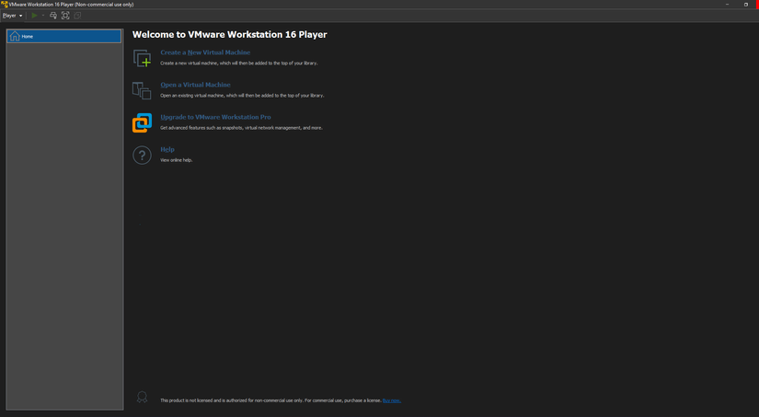Expand the power options arrow beside play
This screenshot has width=759, height=417.
click(x=43, y=16)
